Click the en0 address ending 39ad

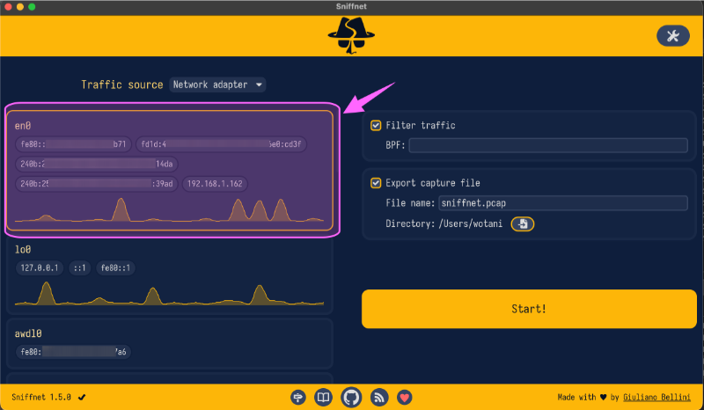pos(97,184)
